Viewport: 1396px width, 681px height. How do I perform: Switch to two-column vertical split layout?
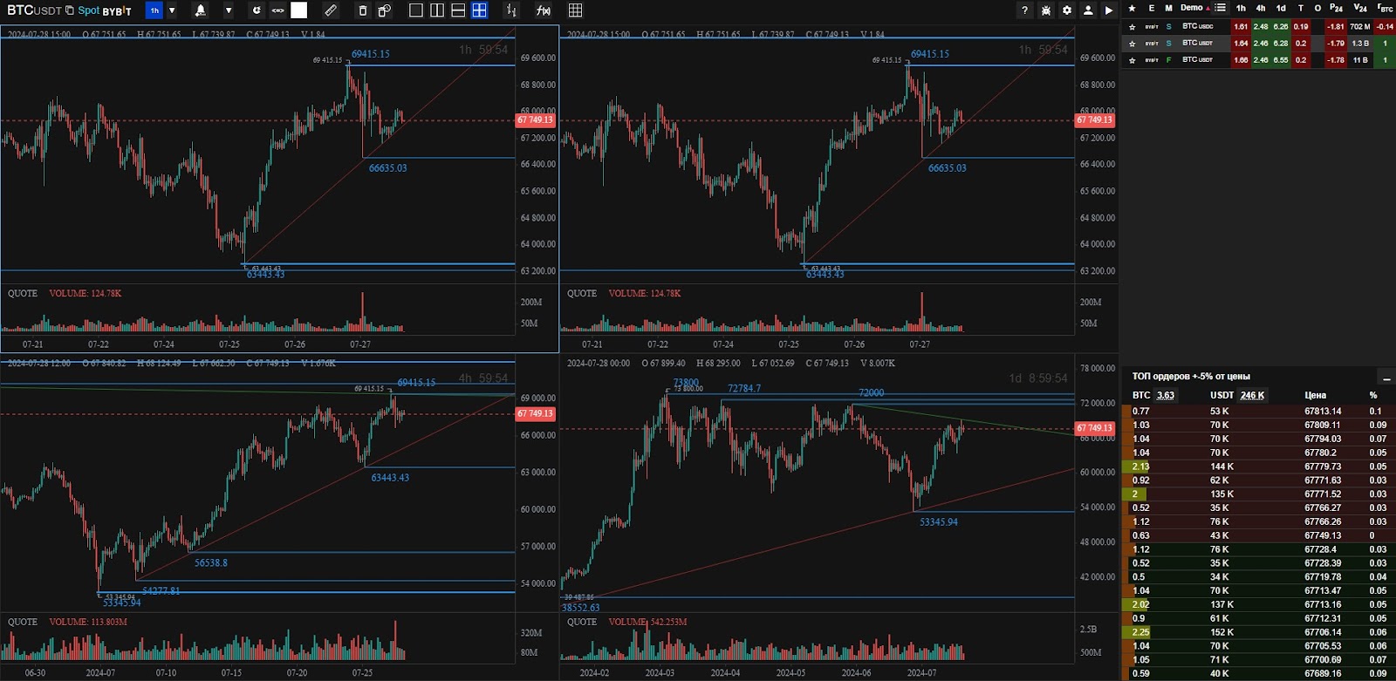pyautogui.click(x=437, y=10)
